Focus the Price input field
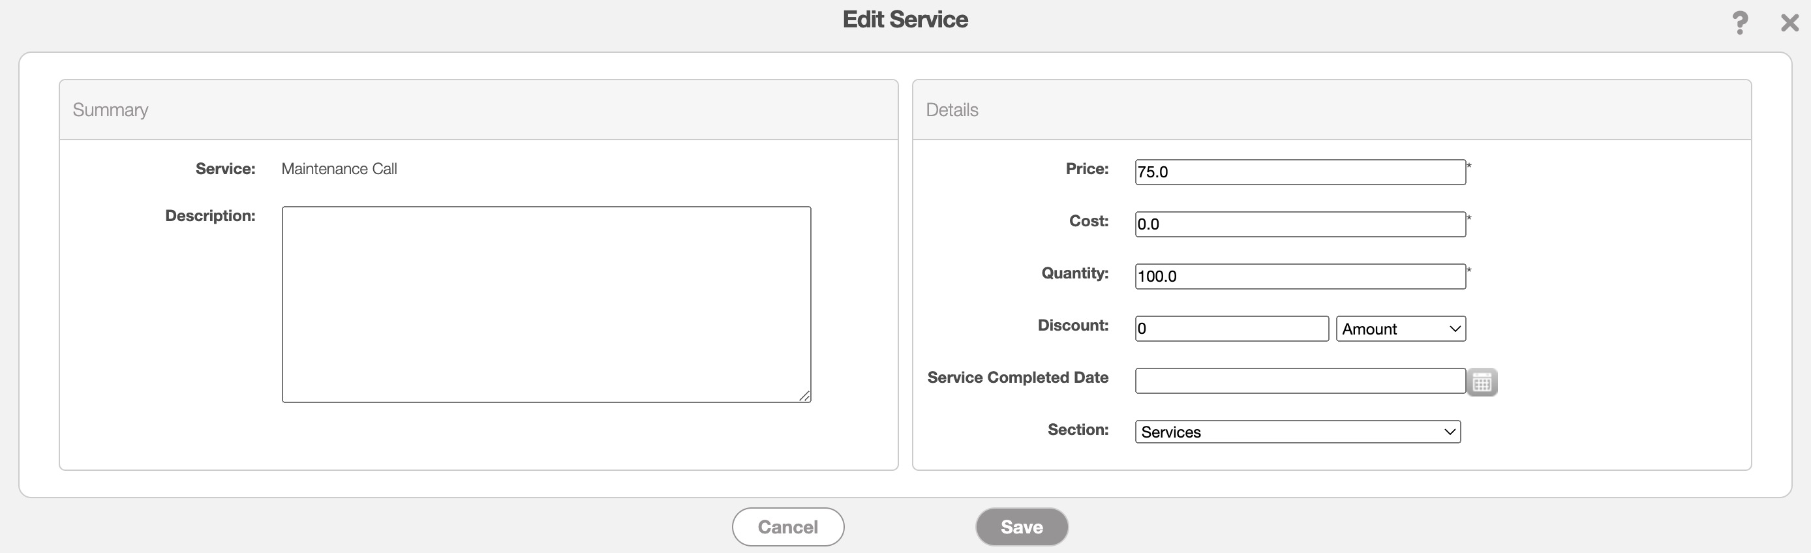This screenshot has width=1811, height=553. click(x=1299, y=172)
